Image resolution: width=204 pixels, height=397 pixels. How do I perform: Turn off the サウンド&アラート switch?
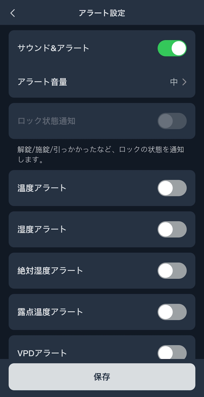pos(172,48)
